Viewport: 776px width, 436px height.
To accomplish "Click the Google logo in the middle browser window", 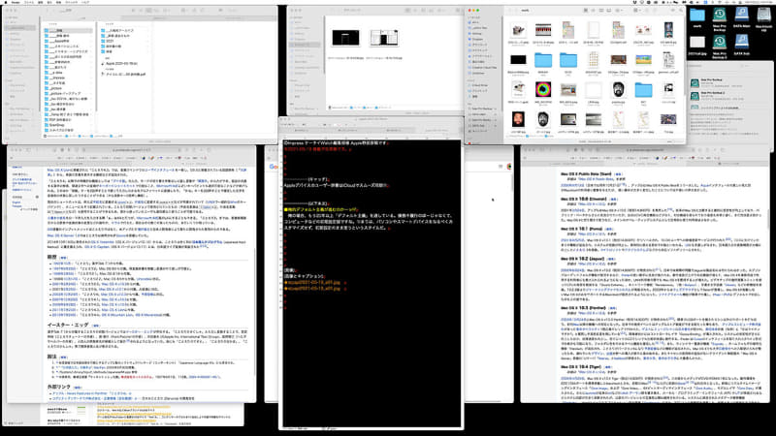I will point(274,167).
